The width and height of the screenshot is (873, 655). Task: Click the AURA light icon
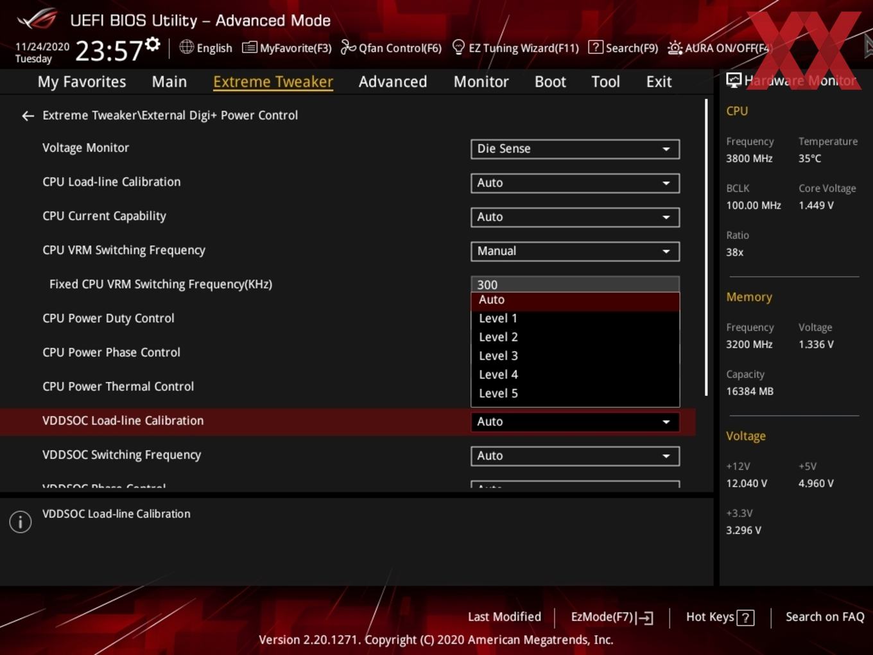click(675, 48)
